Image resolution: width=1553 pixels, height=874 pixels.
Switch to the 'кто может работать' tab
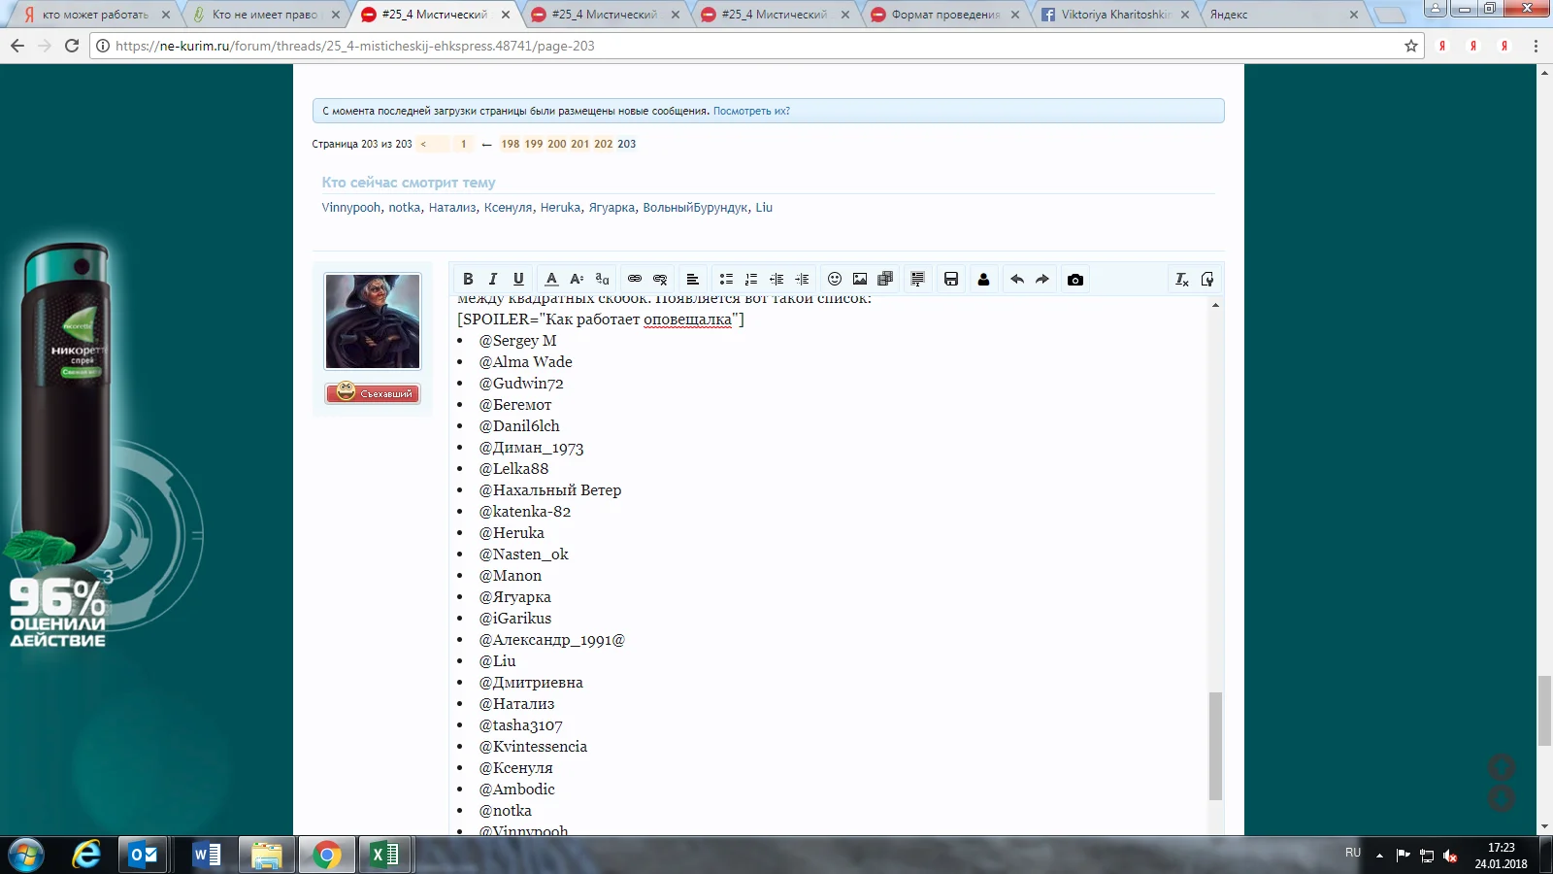(96, 15)
